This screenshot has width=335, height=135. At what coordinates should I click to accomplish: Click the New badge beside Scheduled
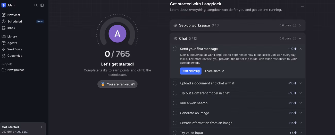[x=40, y=21]
